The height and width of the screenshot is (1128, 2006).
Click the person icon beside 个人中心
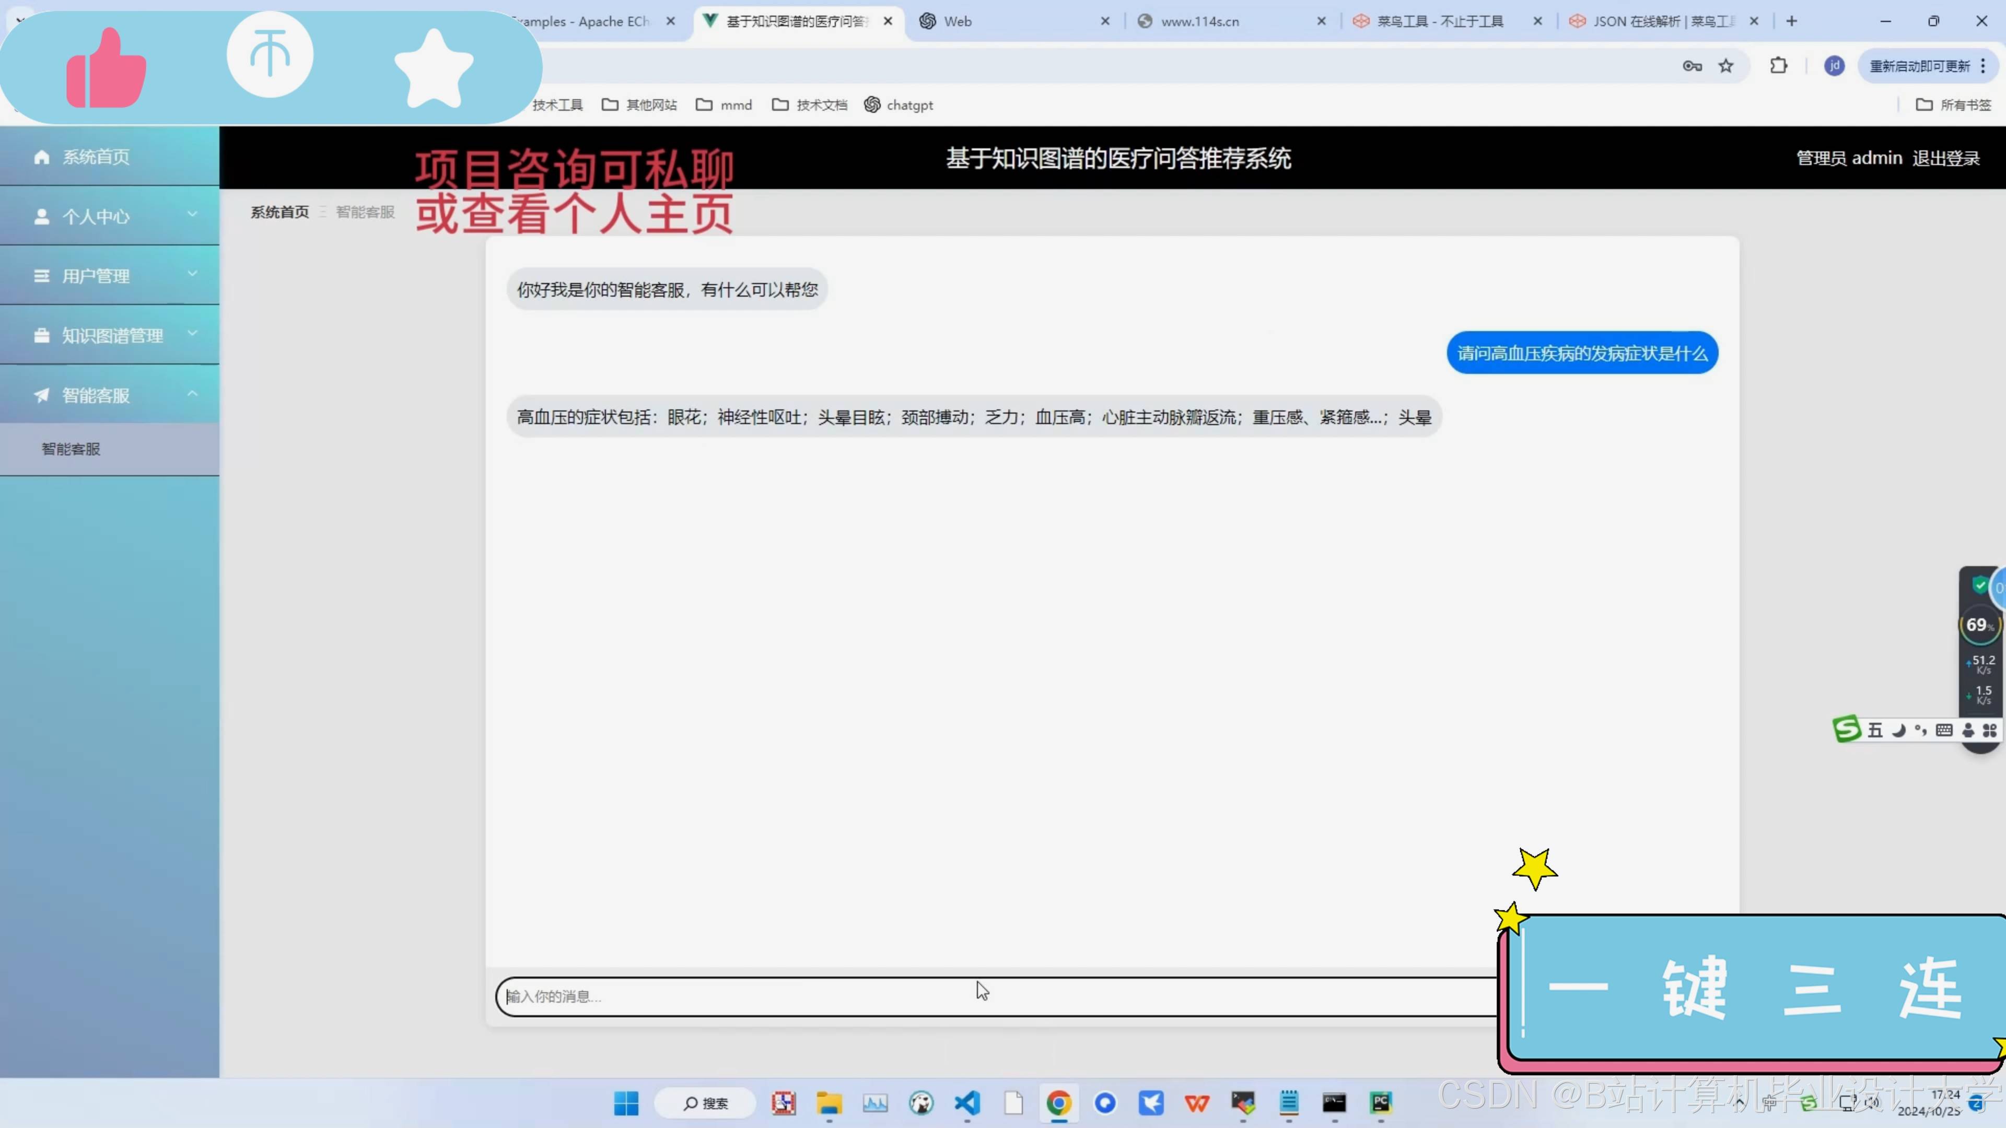(42, 216)
